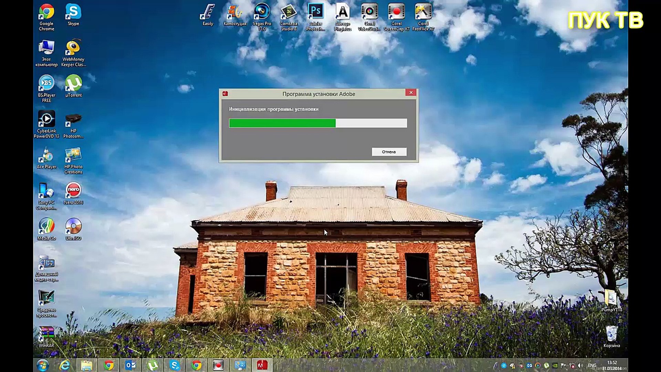The width and height of the screenshot is (661, 372).
Task: Open Skype desktop shortcut
Action: [x=73, y=15]
